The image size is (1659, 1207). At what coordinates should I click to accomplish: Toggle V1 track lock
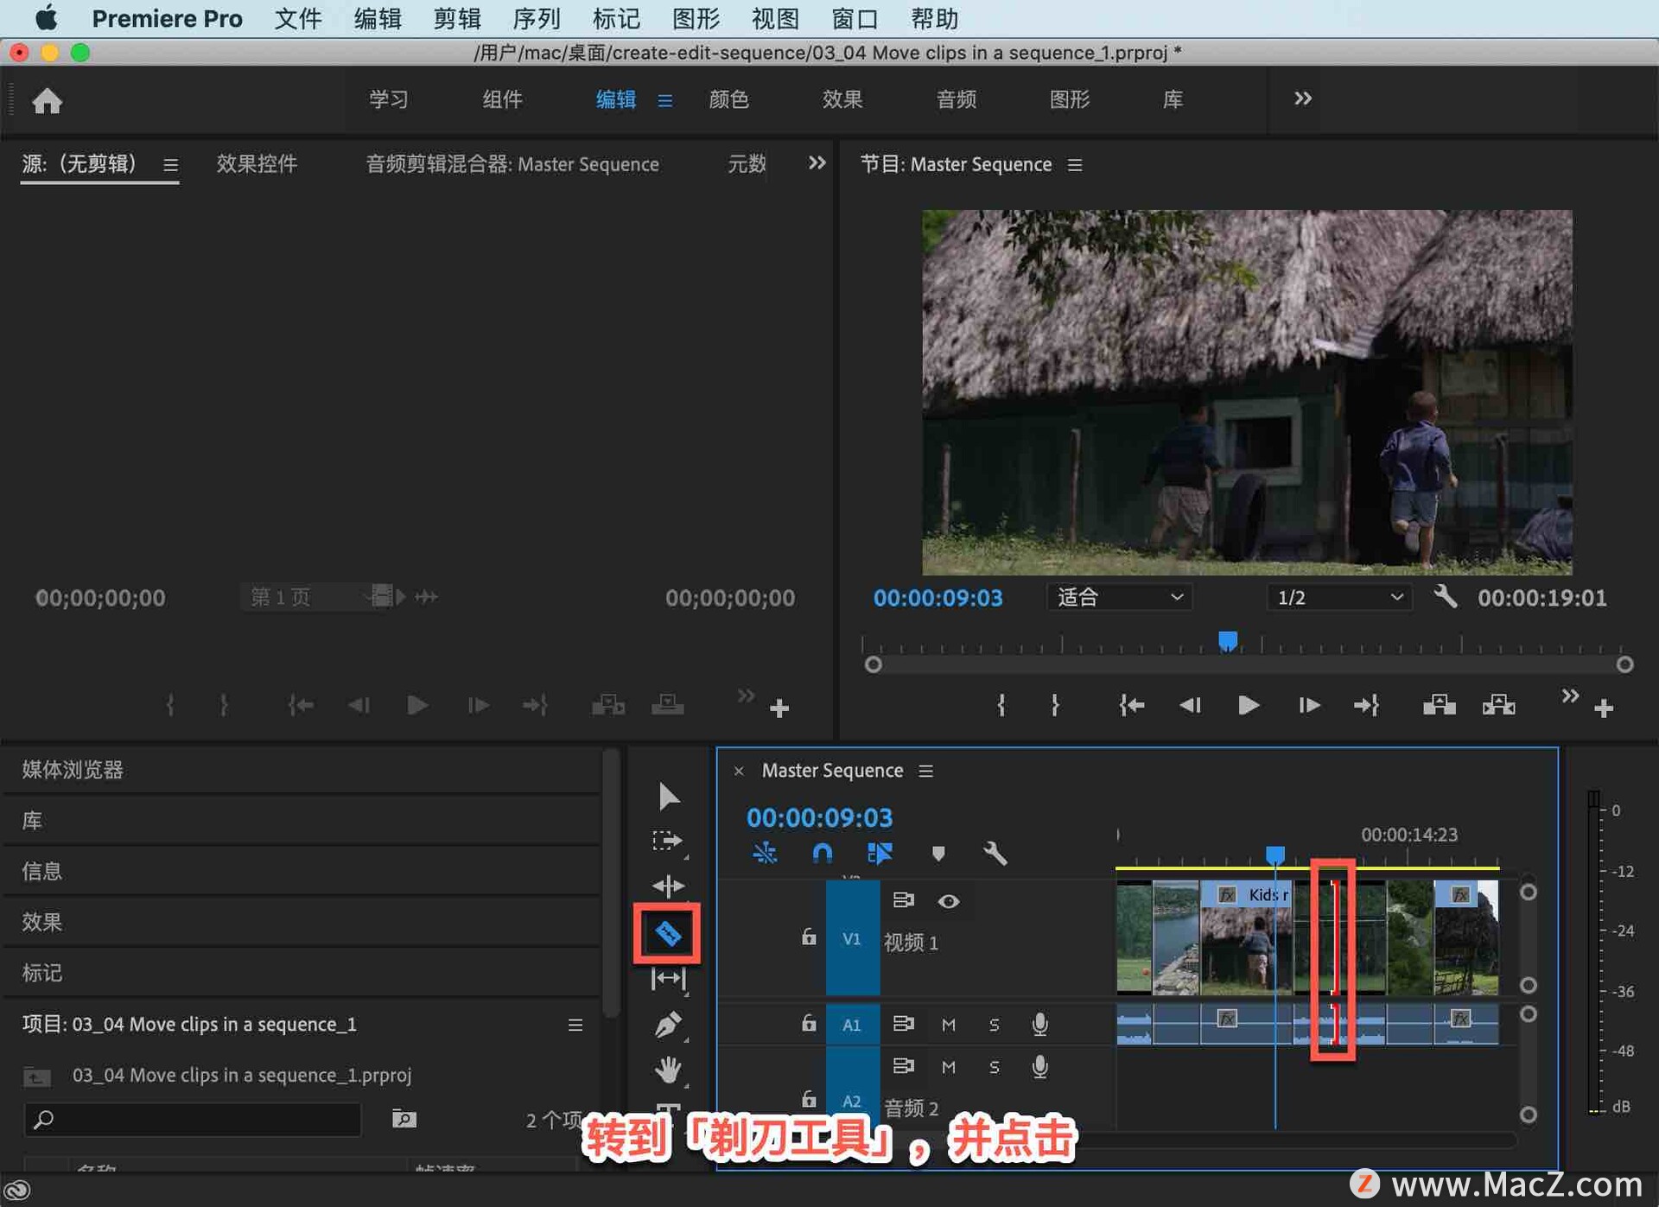(808, 937)
